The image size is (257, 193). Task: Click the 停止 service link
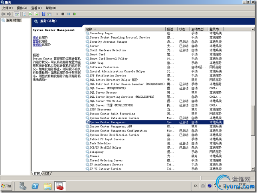click(x=36, y=37)
